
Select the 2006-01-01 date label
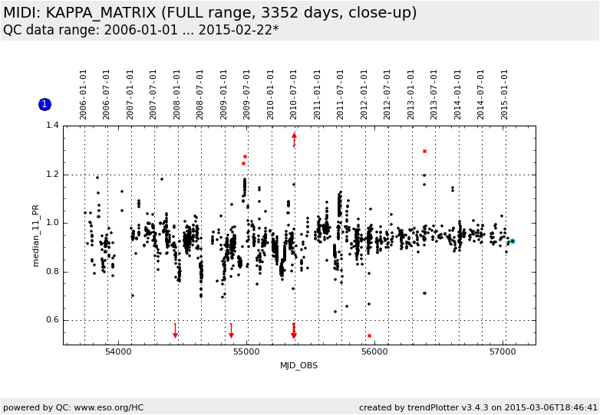pyautogui.click(x=84, y=93)
